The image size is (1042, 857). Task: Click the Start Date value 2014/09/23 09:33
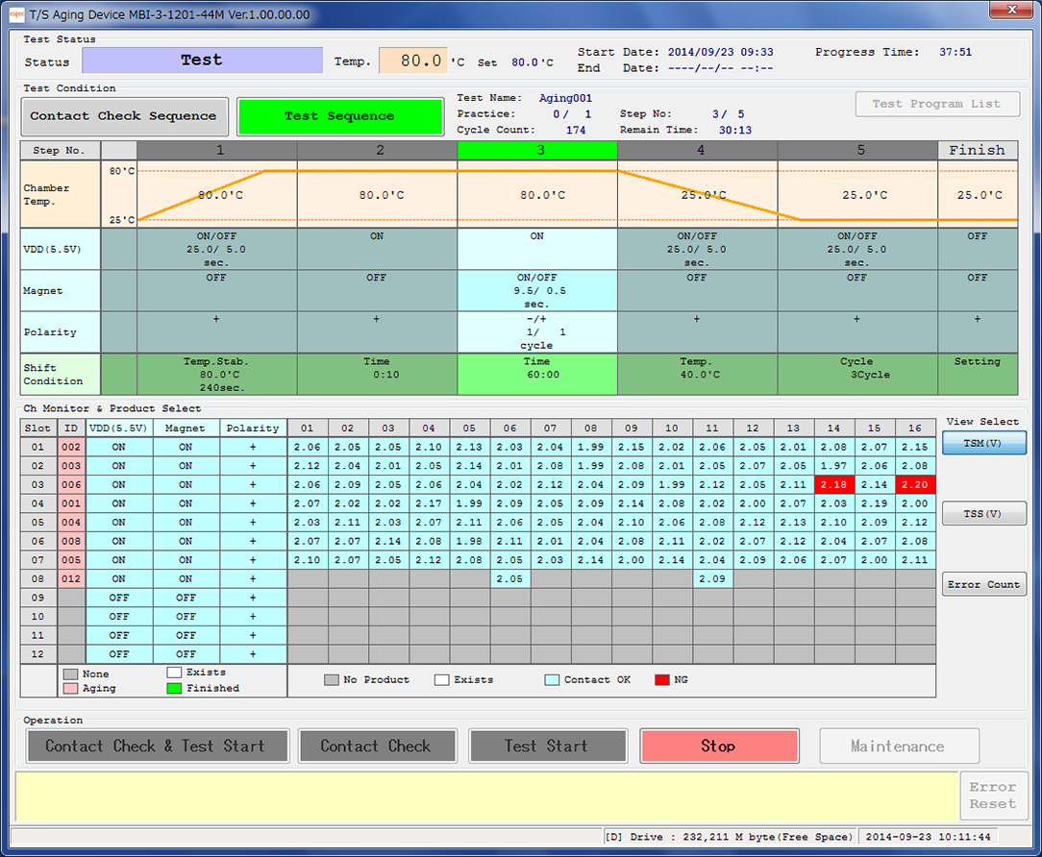pyautogui.click(x=720, y=52)
